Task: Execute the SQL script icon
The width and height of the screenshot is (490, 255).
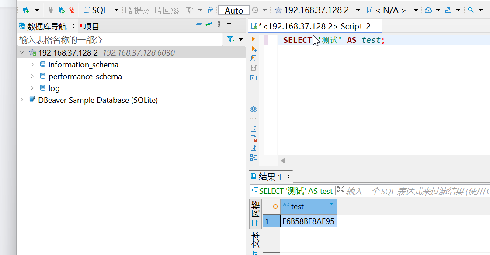Action: coord(254,58)
